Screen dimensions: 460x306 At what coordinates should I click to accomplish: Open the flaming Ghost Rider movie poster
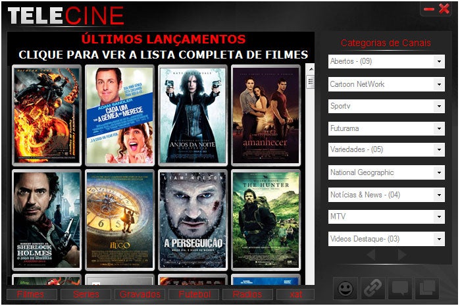click(47, 115)
